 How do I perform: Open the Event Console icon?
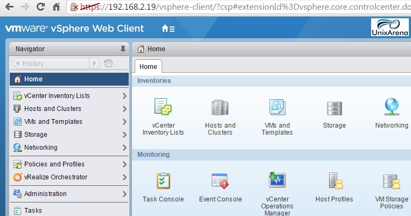220,181
